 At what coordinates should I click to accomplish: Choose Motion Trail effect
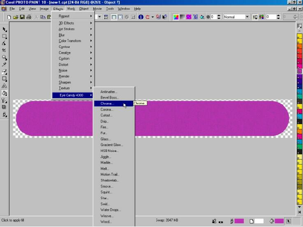114,174
